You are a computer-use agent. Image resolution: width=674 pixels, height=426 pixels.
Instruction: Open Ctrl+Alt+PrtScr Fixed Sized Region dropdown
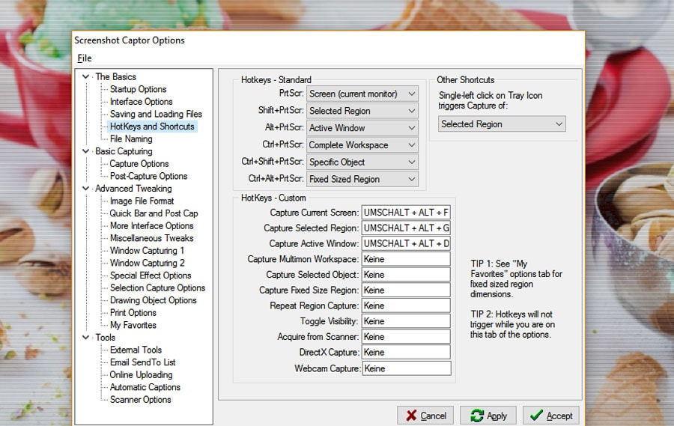click(x=362, y=179)
